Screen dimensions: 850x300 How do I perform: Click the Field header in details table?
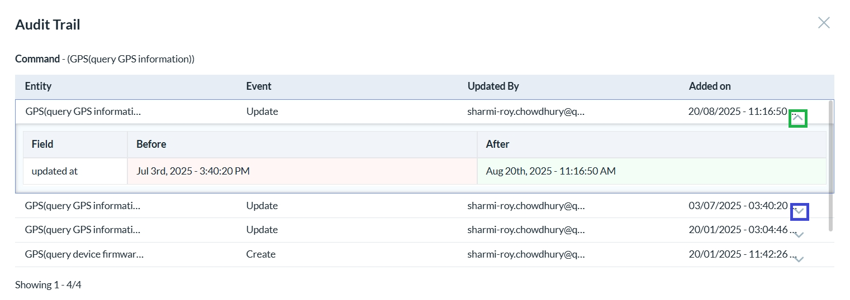42,144
